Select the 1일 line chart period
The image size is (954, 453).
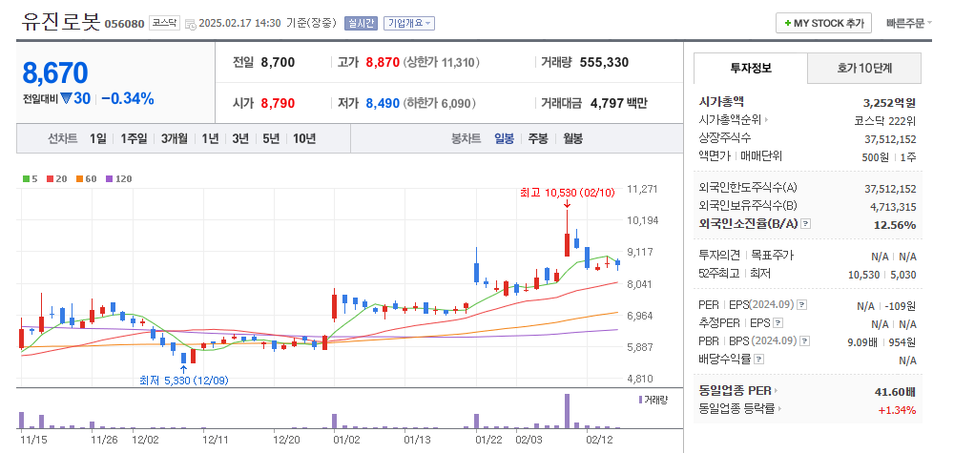click(x=97, y=138)
